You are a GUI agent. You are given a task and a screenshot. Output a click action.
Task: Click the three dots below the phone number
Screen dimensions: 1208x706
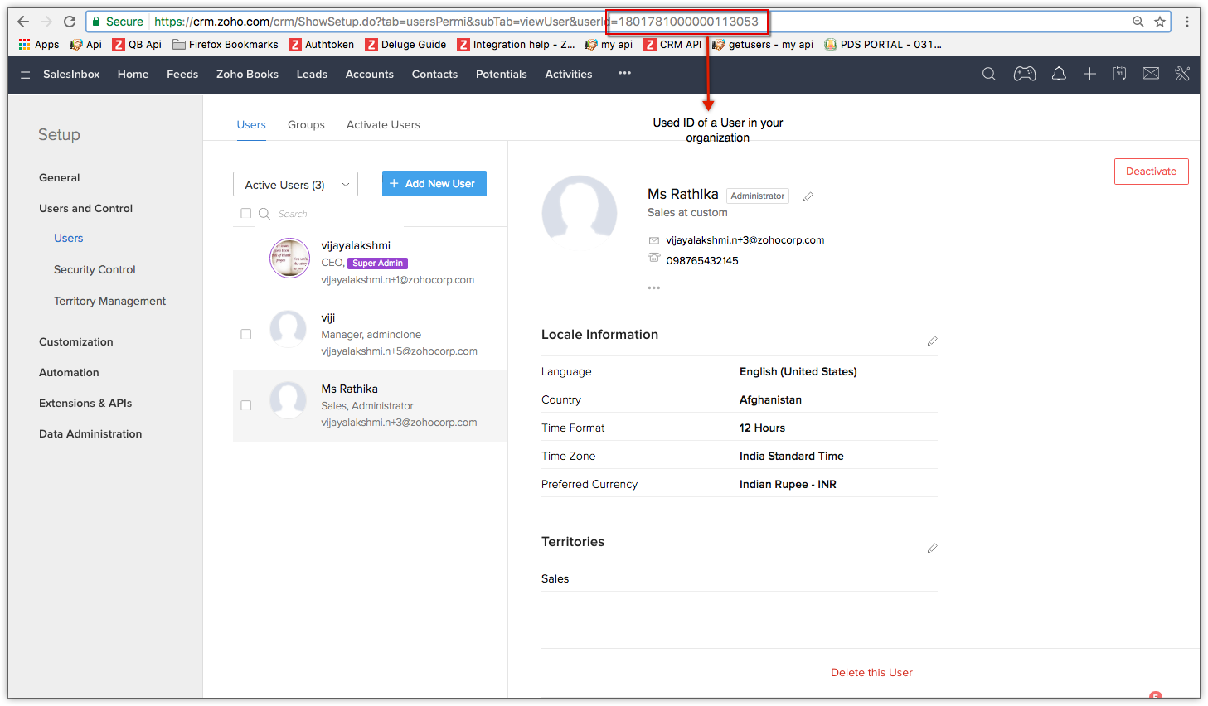pyautogui.click(x=654, y=288)
